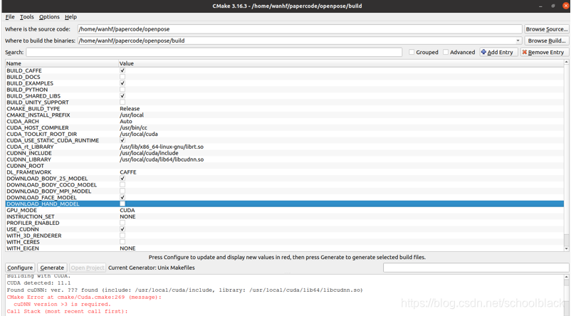Click Browse Source button
This screenshot has height=316, width=571.
pos(547,29)
